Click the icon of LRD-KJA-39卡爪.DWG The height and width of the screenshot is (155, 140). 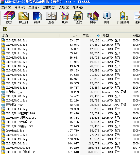click(x=3, y=122)
